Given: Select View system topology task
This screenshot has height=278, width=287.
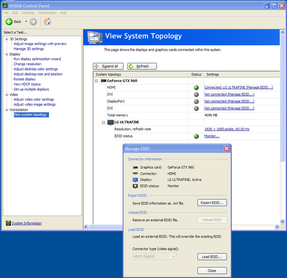Looking at the screenshot, I should coord(31,115).
